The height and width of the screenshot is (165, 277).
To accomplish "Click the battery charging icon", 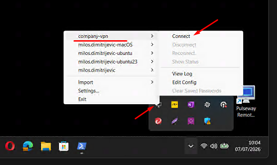I will [x=224, y=146].
